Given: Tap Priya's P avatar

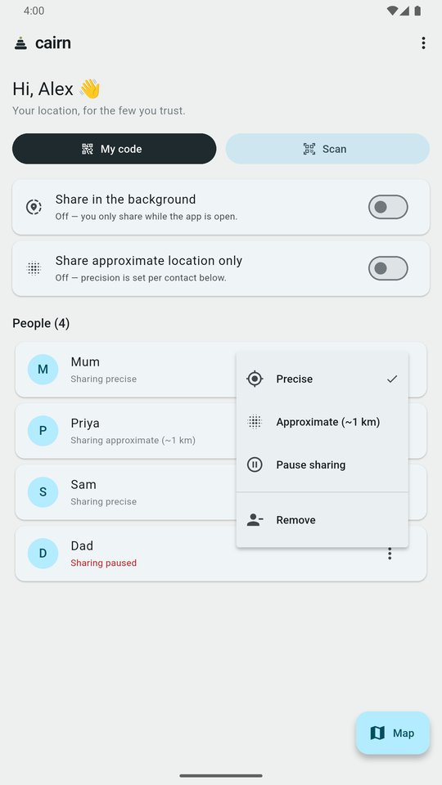Looking at the screenshot, I should pyautogui.click(x=43, y=431).
